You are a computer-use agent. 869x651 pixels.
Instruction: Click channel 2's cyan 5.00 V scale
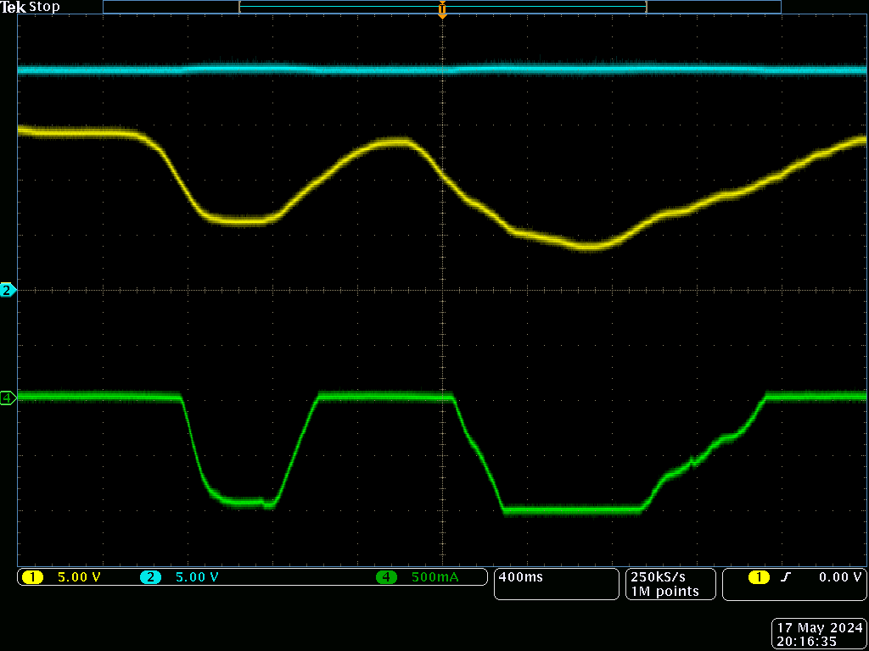197,578
